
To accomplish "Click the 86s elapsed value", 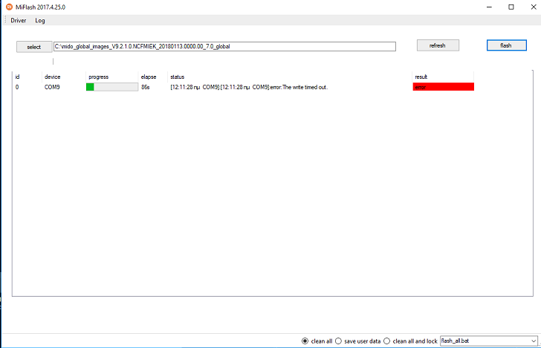I will point(145,87).
